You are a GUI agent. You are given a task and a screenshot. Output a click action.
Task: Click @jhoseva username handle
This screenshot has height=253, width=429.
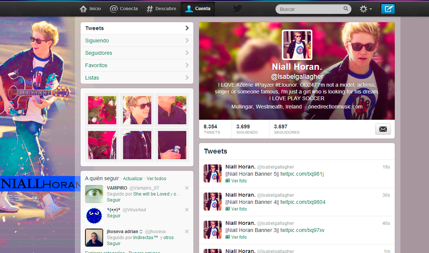coord(155,232)
